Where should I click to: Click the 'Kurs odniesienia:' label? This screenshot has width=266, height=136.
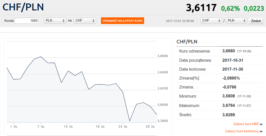point(195,51)
